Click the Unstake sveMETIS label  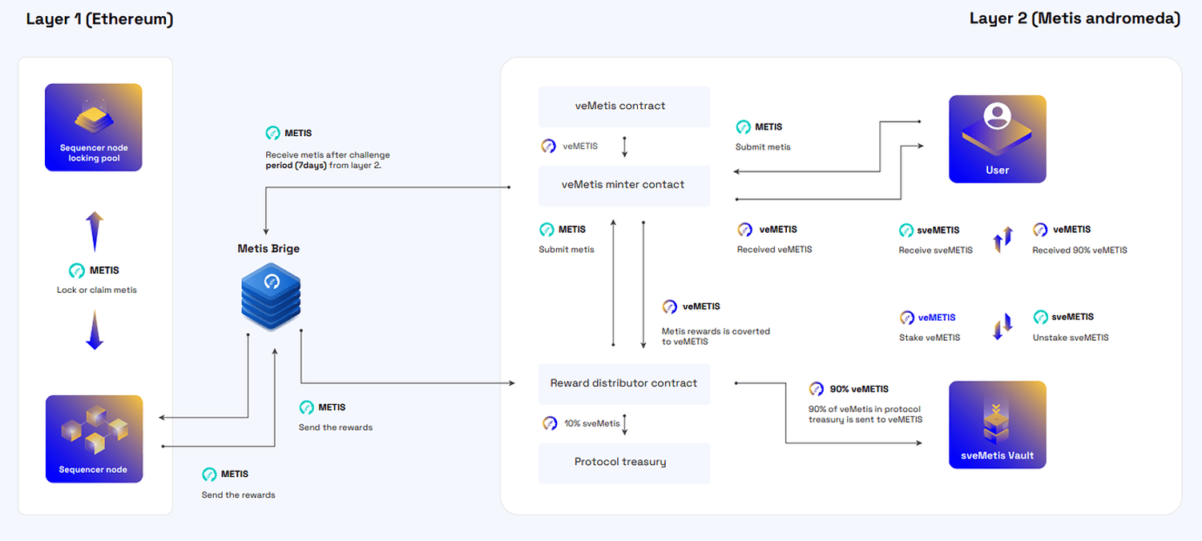pyautogui.click(x=1071, y=338)
